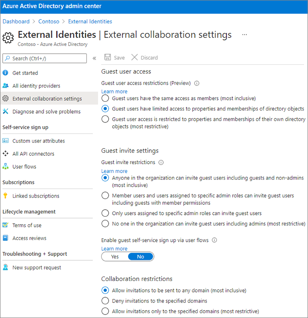Click the All API connectors arrows icon
Image resolution: width=308 pixels, height=318 pixels.
pyautogui.click(x=5, y=154)
